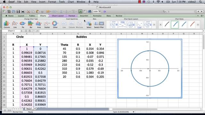Collapse the ribbon with the chevron
205x115 pixels.
pos(198,16)
